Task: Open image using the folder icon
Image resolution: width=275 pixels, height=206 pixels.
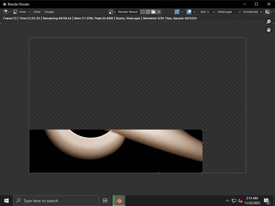Action: point(153,12)
